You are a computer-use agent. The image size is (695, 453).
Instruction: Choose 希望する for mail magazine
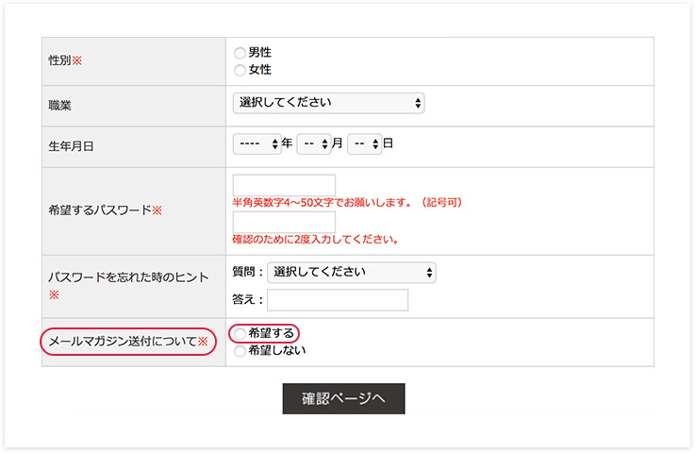(x=240, y=333)
